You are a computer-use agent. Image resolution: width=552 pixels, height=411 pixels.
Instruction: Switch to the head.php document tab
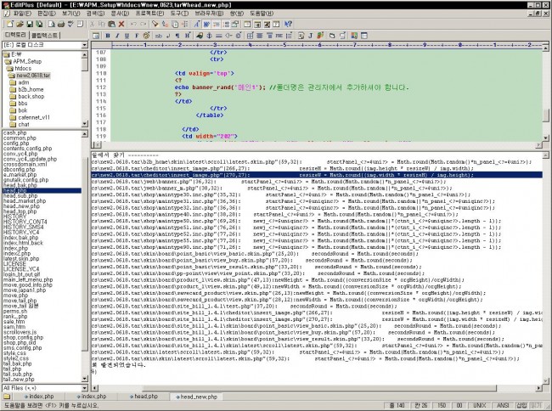tap(145, 397)
